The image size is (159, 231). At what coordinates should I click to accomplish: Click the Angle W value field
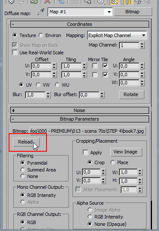coord(129,83)
